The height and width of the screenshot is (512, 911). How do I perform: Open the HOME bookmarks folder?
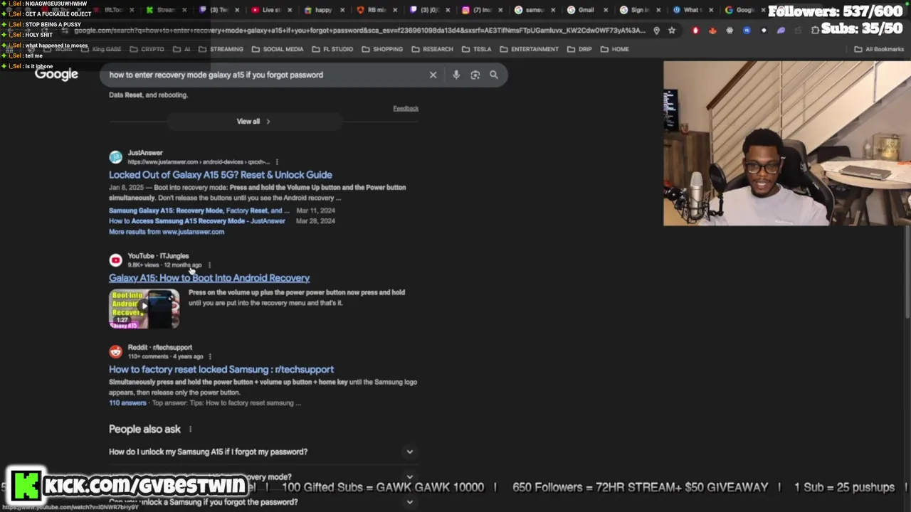coord(615,49)
